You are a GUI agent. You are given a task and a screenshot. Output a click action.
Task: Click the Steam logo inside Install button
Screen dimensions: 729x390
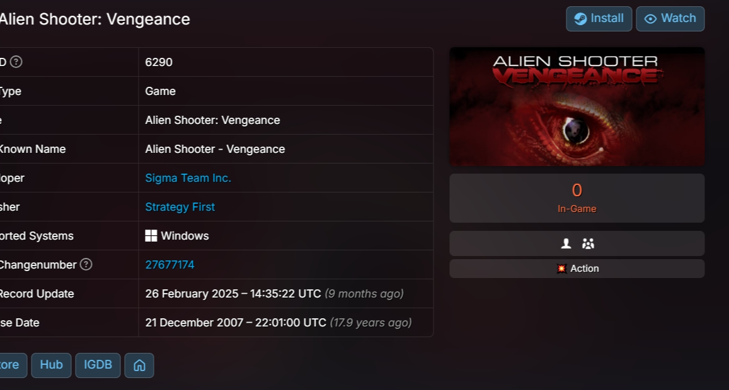pyautogui.click(x=580, y=19)
